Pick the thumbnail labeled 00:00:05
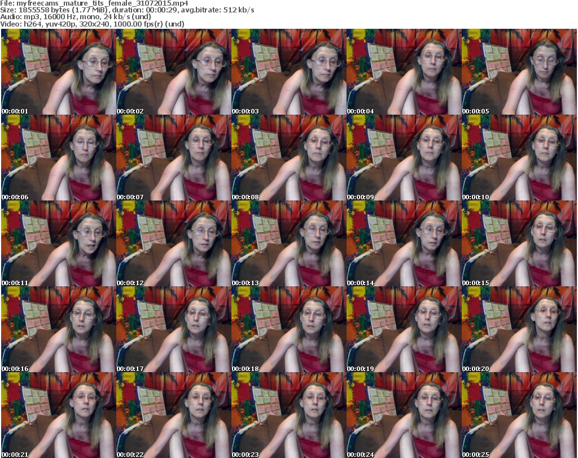 click(x=519, y=72)
